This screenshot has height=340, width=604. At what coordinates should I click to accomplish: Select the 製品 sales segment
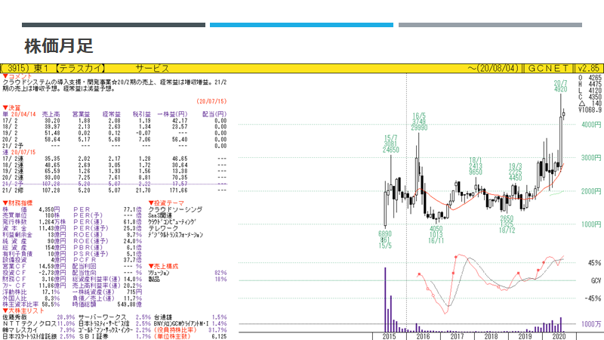(154, 279)
